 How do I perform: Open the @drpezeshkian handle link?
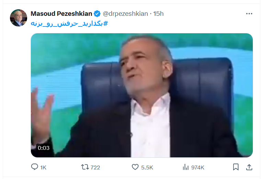pos(125,14)
